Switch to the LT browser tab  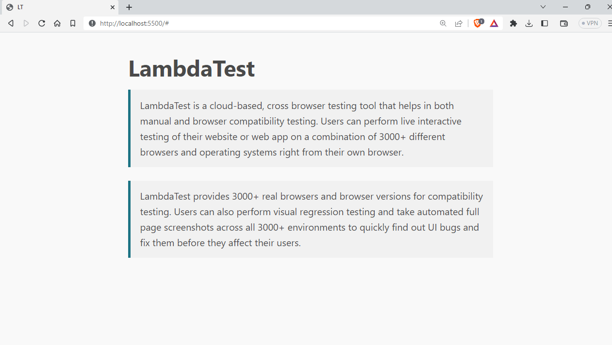[58, 7]
